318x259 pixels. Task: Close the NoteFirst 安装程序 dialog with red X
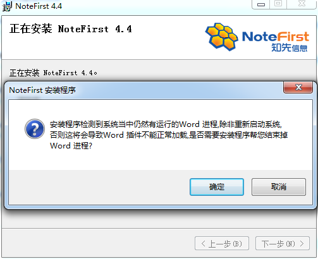298,87
